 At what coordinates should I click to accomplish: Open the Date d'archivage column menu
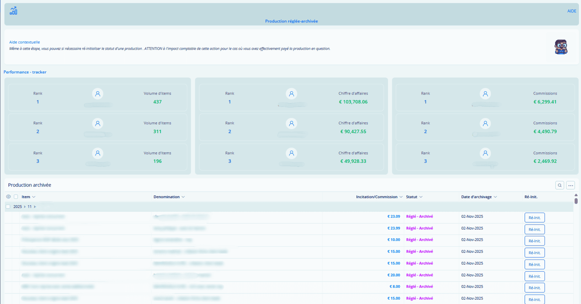[x=495, y=197]
